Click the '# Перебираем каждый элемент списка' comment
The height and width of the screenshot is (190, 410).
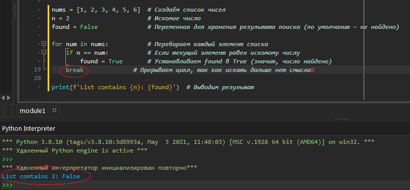[208, 44]
